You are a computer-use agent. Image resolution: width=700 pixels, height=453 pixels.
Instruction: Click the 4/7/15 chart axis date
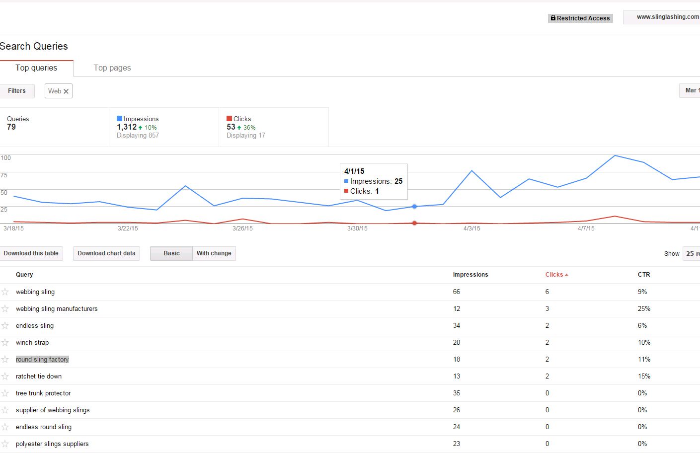586,228
